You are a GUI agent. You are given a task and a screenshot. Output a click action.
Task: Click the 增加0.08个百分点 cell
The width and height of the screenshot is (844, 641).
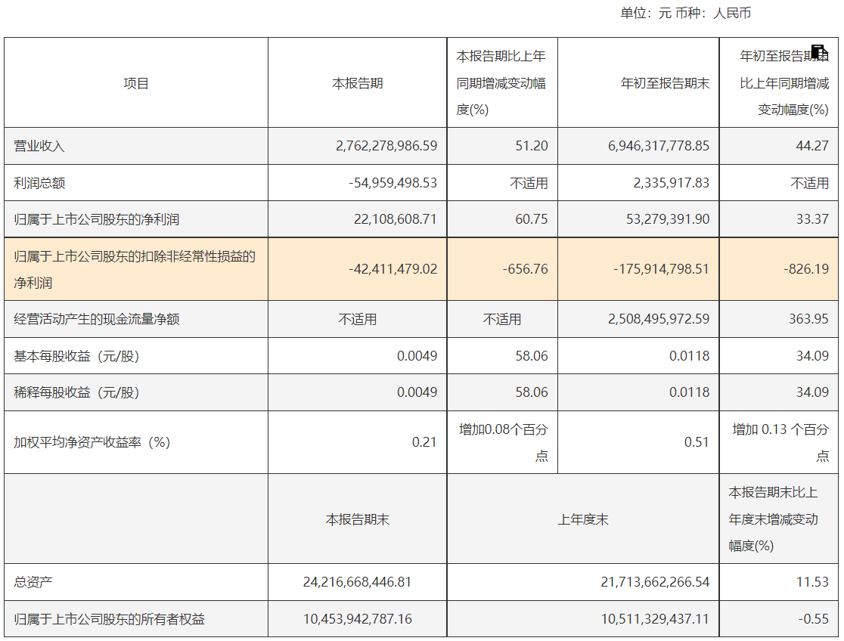click(x=502, y=442)
